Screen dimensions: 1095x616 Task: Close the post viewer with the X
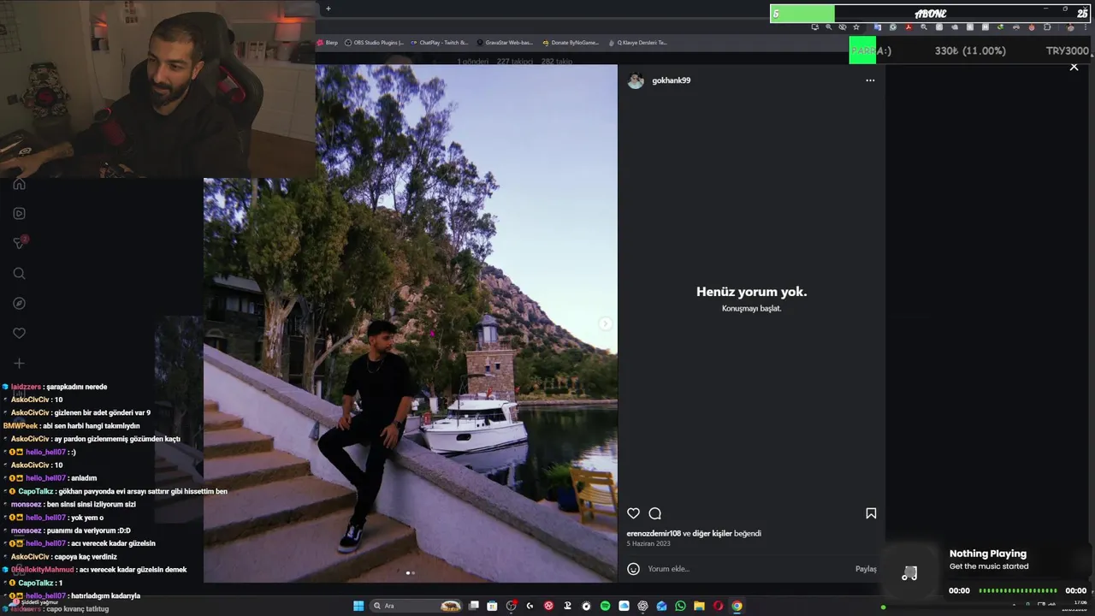tap(1074, 67)
